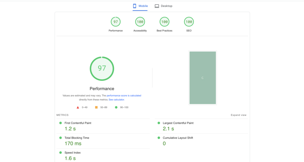
Task: Click the 170 ms blocking time value
Action: coord(73,143)
